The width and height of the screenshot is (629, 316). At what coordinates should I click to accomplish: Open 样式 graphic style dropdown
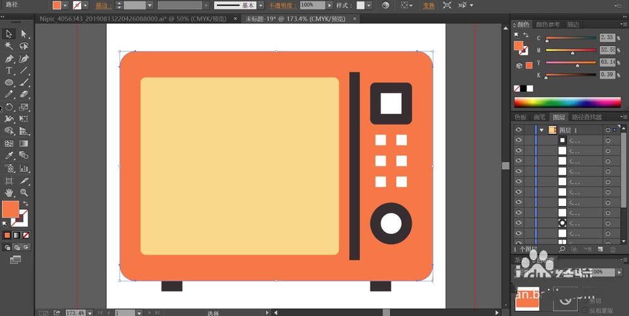[368, 5]
